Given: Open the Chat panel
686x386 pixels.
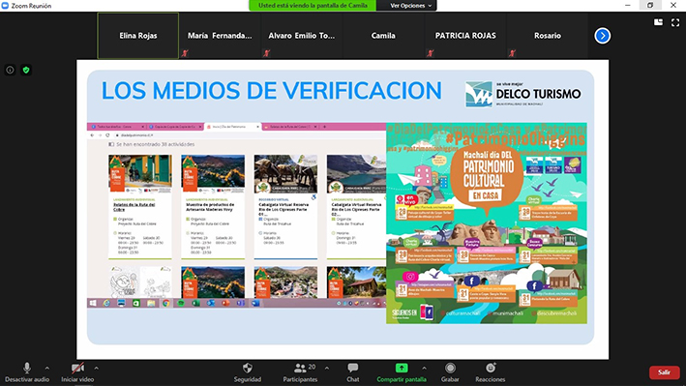Looking at the screenshot, I should (x=352, y=372).
